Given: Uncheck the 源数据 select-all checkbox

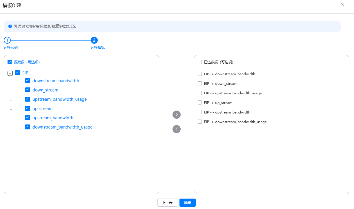Looking at the screenshot, I should pos(10,62).
